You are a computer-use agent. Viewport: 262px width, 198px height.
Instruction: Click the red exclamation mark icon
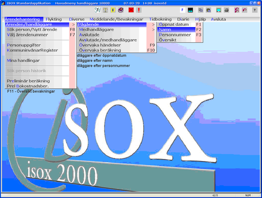[x=139, y=10]
